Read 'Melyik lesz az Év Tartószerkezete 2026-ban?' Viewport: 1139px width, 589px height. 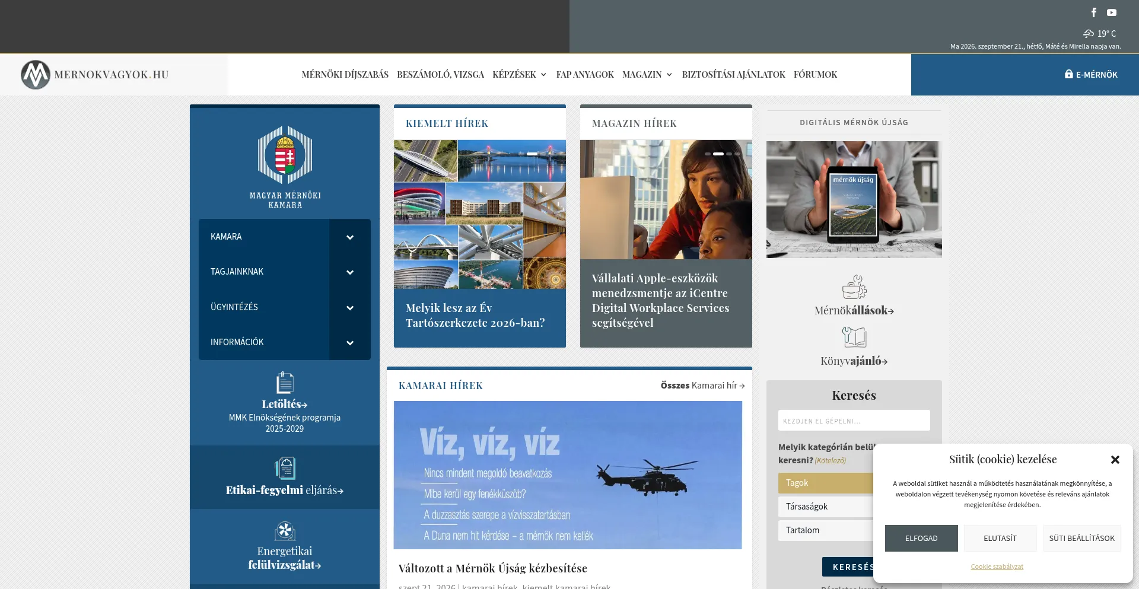click(476, 316)
